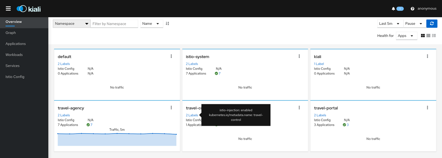Click 'Istio Config' text in kiali card

[x=322, y=69]
